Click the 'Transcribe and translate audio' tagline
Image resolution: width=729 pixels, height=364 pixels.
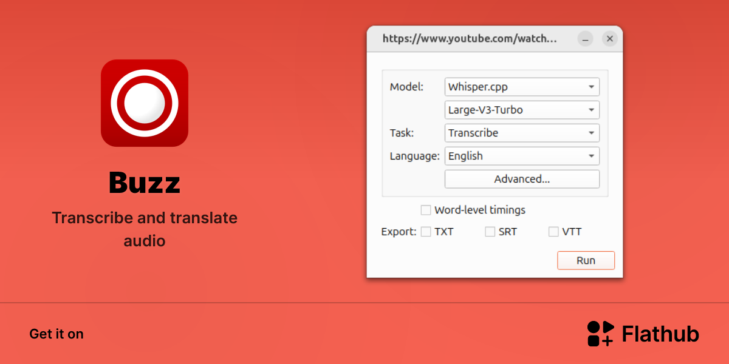[145, 229]
